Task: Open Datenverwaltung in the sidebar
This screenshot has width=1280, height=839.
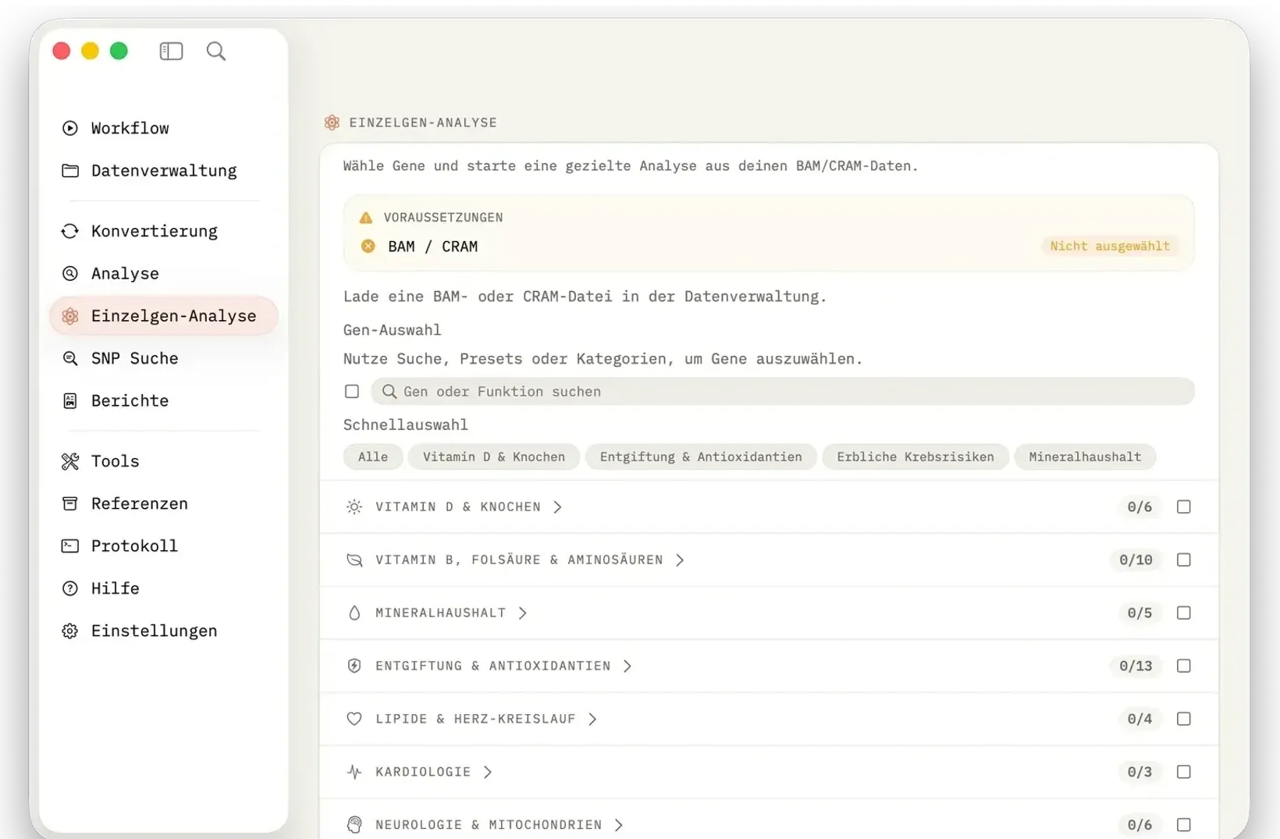Action: 163,170
